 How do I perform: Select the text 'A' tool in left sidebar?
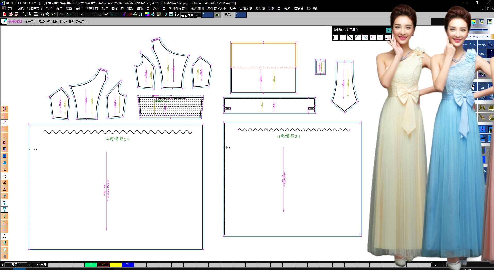(4, 236)
